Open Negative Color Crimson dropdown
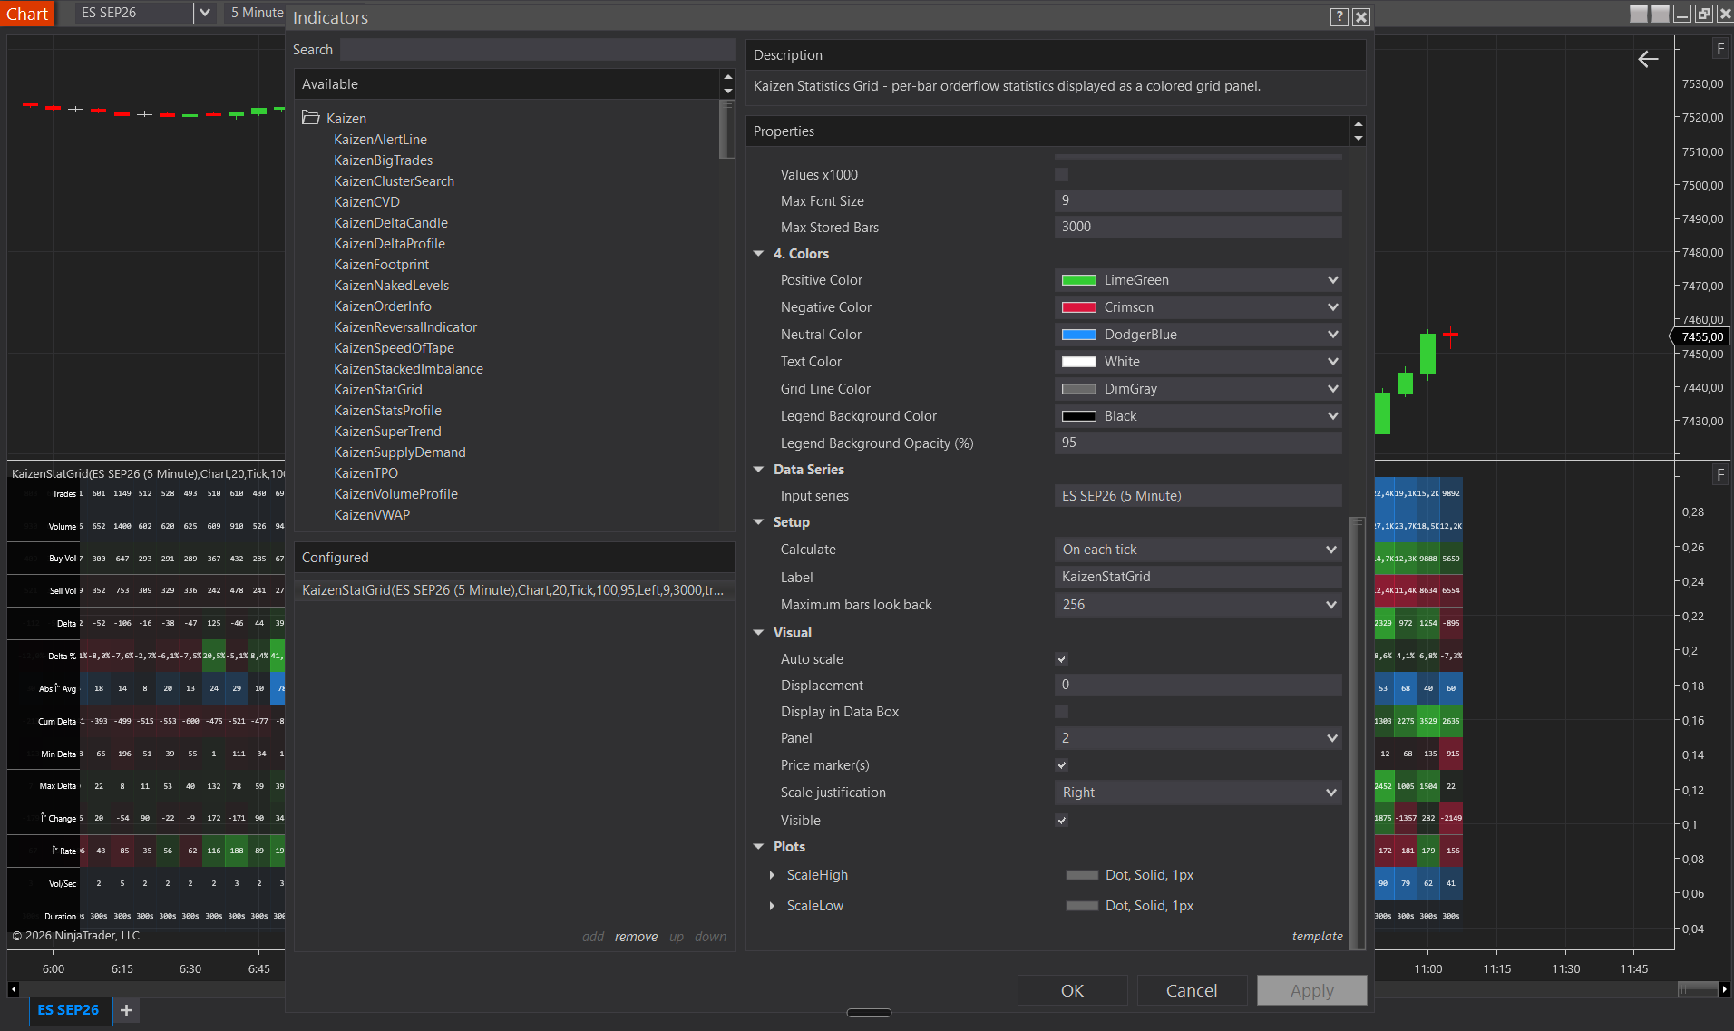 [x=1198, y=307]
